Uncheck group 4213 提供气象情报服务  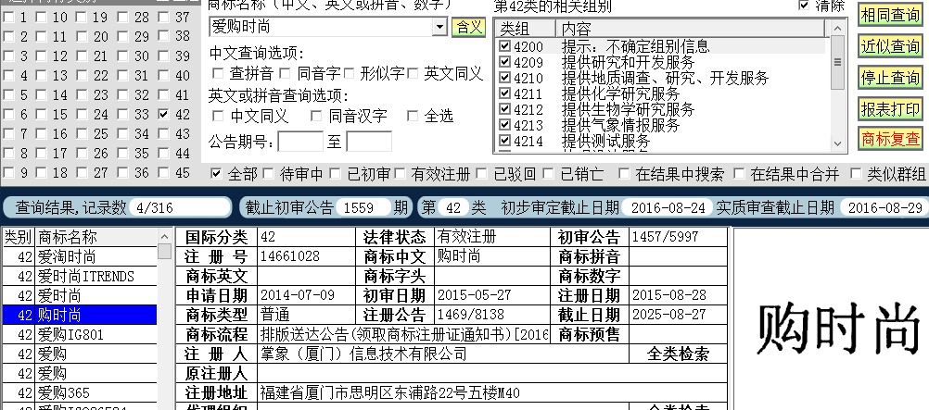click(x=504, y=124)
